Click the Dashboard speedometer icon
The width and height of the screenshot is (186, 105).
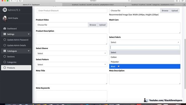(5, 29)
